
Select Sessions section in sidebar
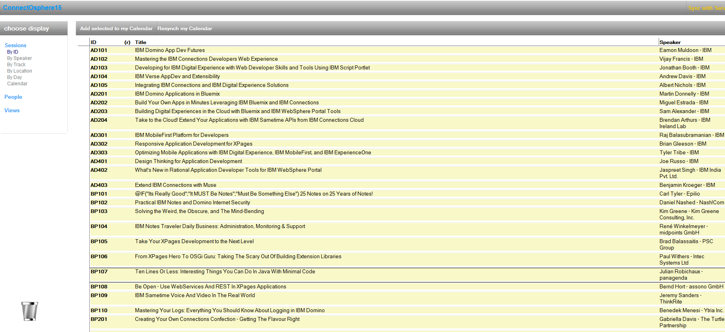click(x=15, y=46)
